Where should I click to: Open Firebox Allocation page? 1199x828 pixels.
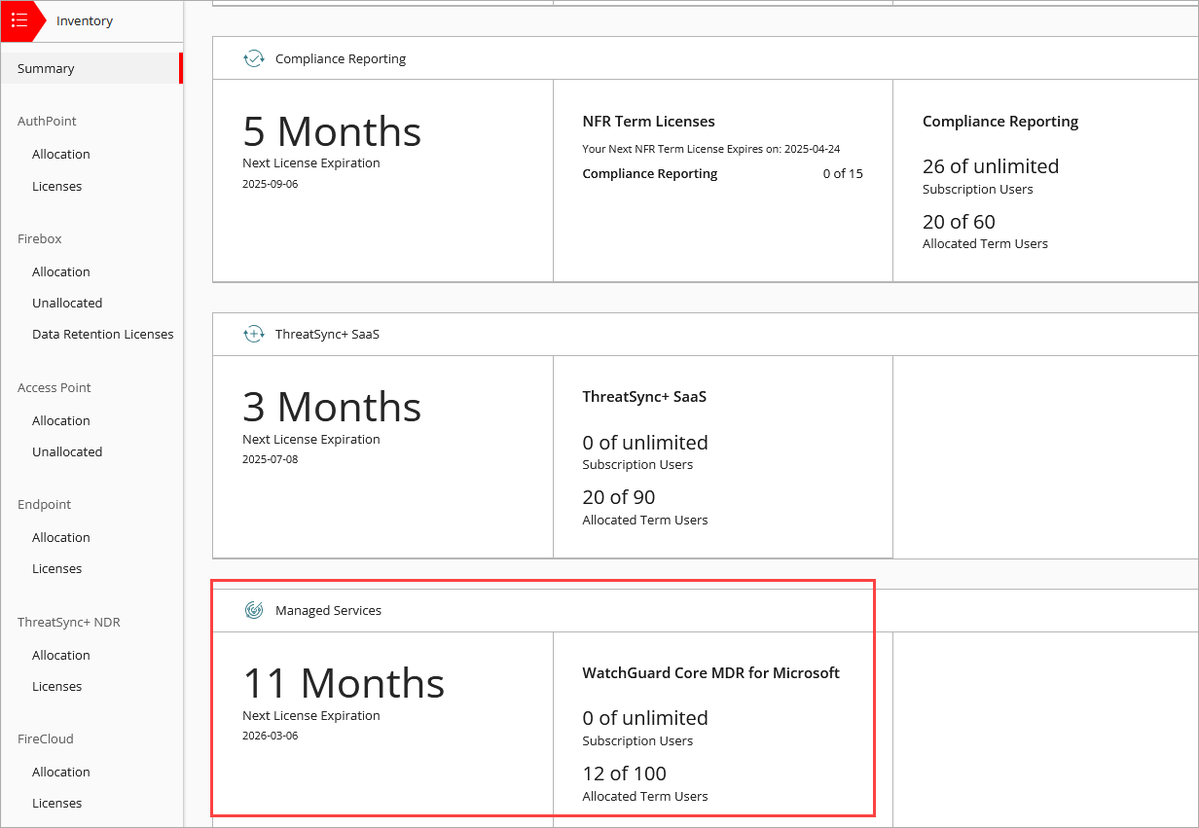click(x=61, y=271)
